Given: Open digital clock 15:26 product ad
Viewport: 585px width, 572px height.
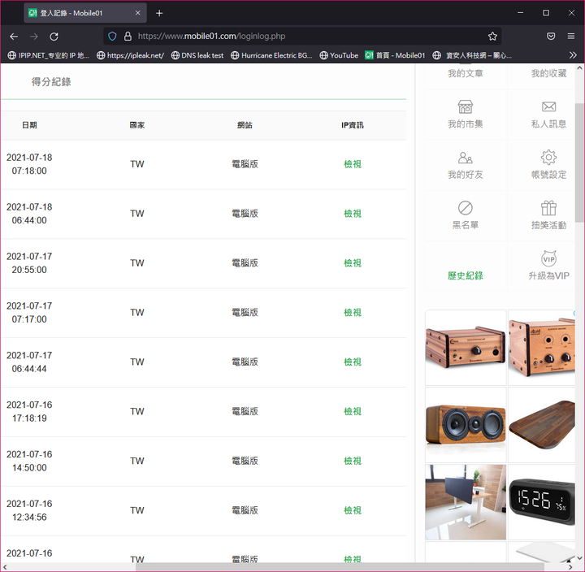Looking at the screenshot, I should click(542, 502).
